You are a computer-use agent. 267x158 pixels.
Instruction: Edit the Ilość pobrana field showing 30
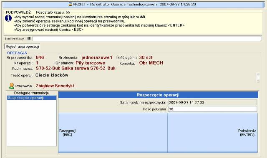(212, 109)
